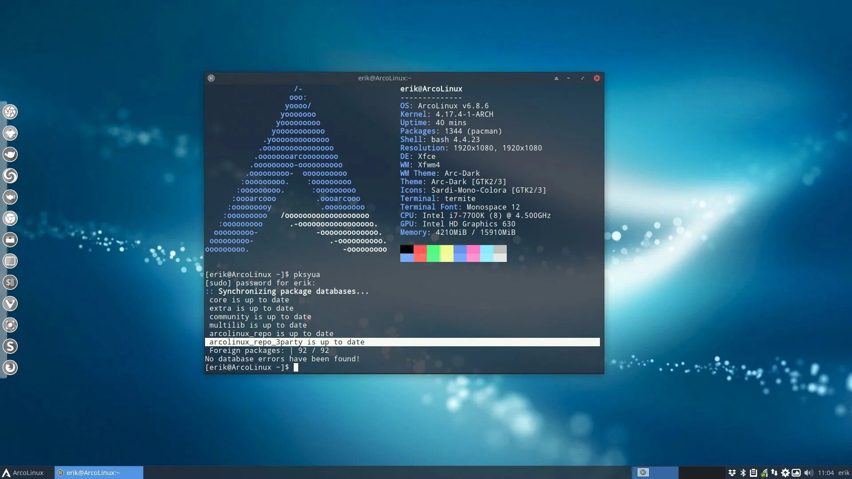Click the terminal title text erik@ArcoLinux:~
The image size is (852, 479).
(x=385, y=78)
